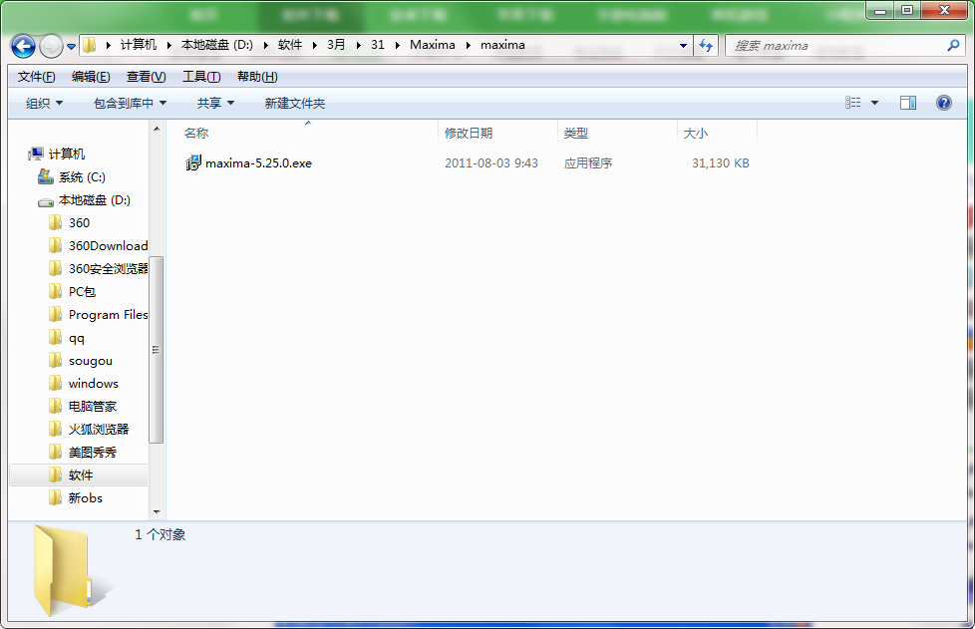Open the 包含到库中 dropdown

(130, 104)
